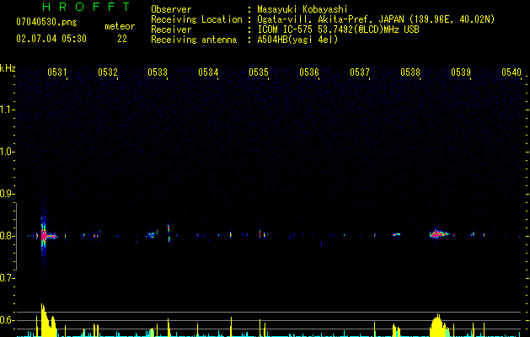Click the 0538 time axis marker
The height and width of the screenshot is (337, 530).
(410, 72)
